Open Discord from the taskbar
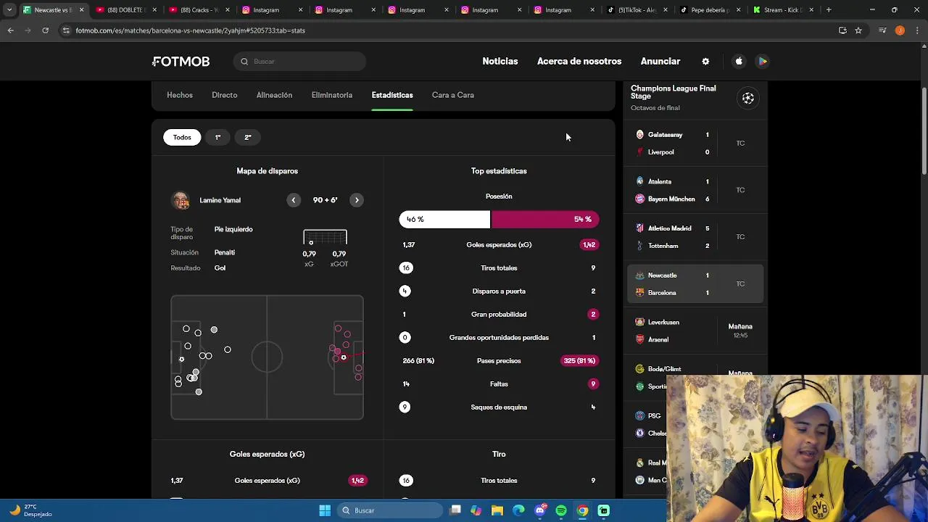This screenshot has height=522, width=928. click(x=540, y=510)
